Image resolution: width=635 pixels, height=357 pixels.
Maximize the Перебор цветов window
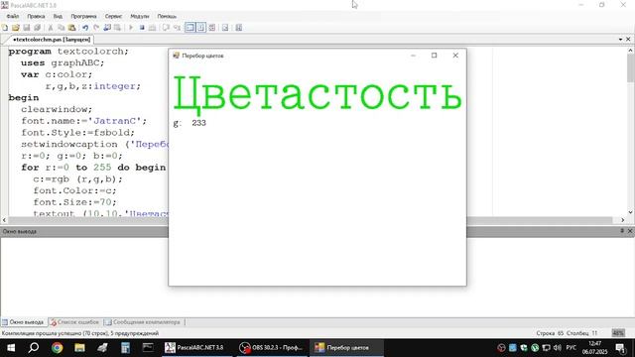(x=435, y=56)
